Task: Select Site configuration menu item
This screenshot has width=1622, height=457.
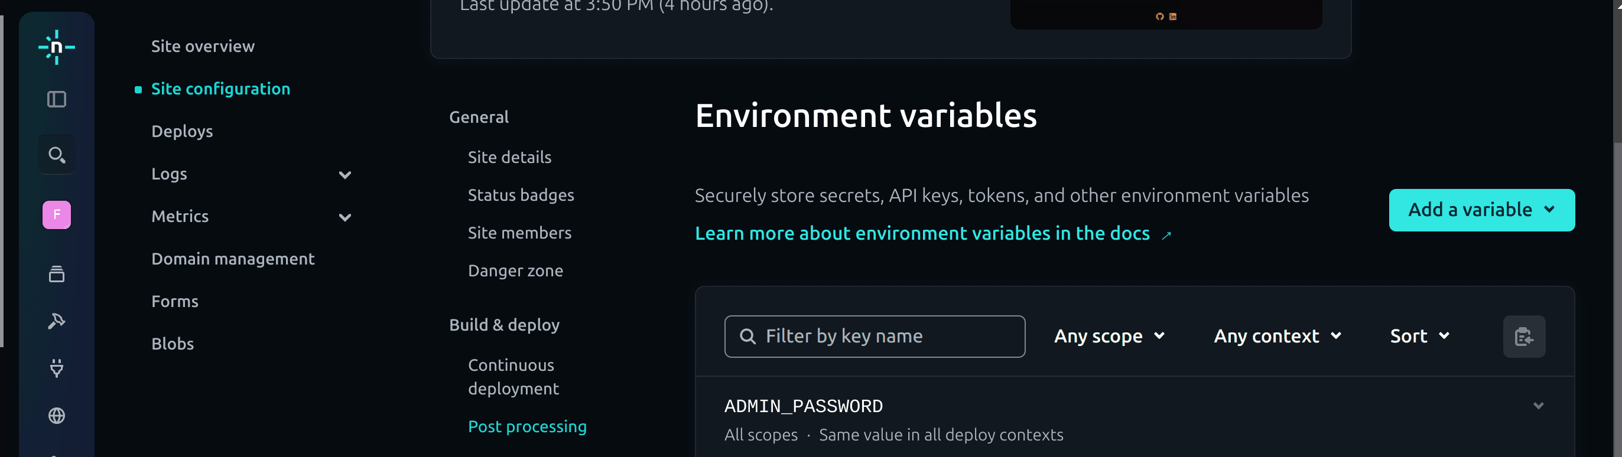Action: click(220, 89)
